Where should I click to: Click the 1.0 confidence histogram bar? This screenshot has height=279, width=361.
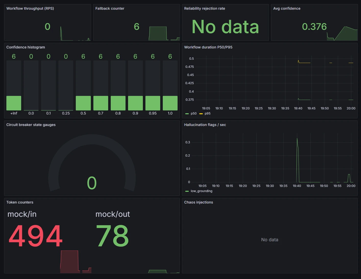(x=170, y=103)
